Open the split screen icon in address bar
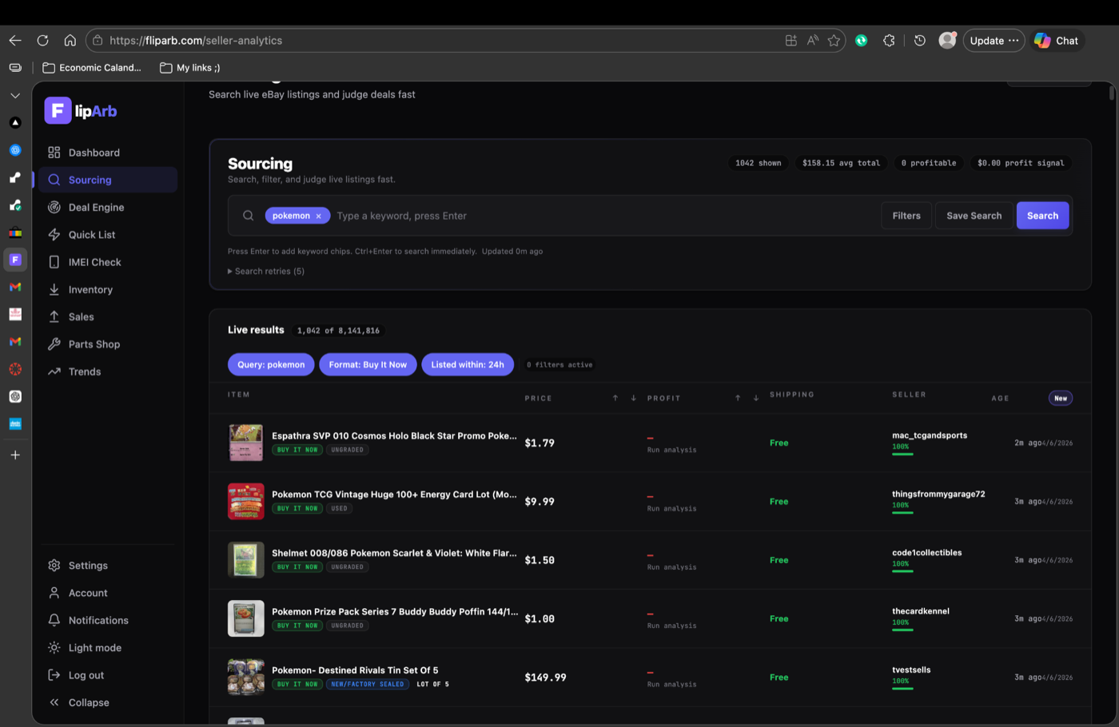Image resolution: width=1119 pixels, height=727 pixels. point(790,41)
